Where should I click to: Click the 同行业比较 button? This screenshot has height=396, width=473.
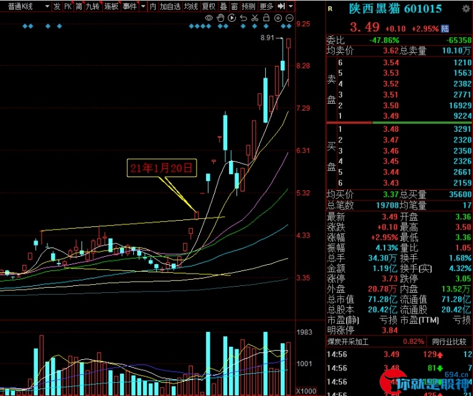point(449,342)
